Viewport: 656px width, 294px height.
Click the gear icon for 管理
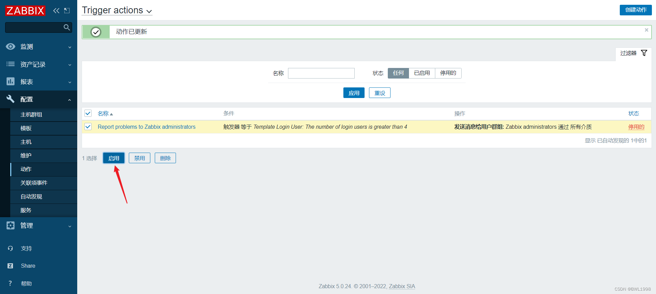click(x=11, y=225)
